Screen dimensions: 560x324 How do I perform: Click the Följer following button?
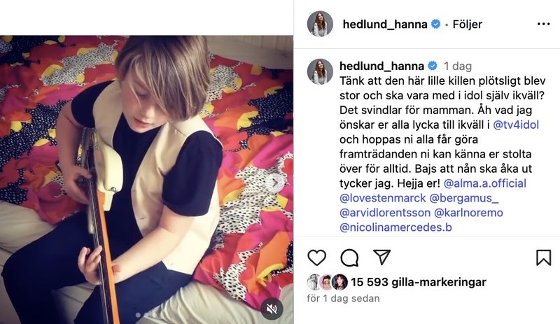click(467, 24)
